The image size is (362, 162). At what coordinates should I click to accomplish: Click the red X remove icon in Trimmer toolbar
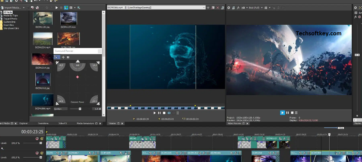pos(217,7)
